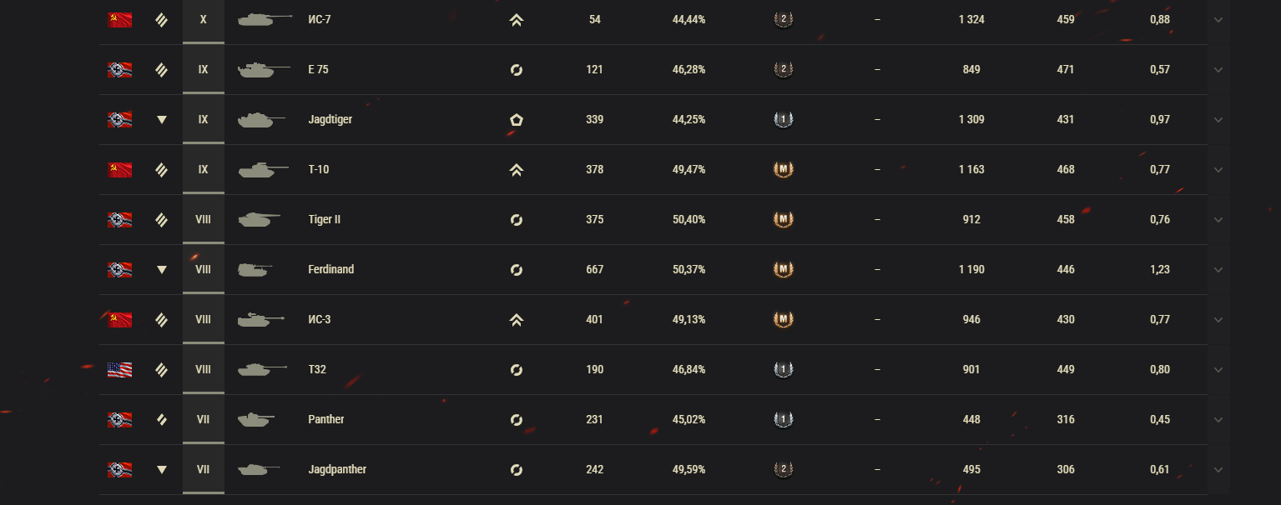Click the Ferdinand tank silhouette icon

tap(255, 270)
